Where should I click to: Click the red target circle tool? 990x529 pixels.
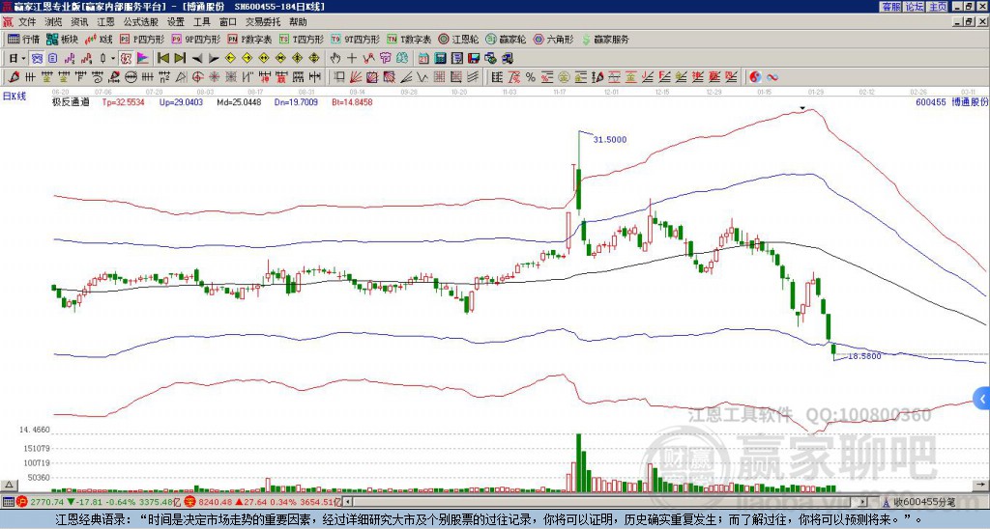click(x=197, y=77)
